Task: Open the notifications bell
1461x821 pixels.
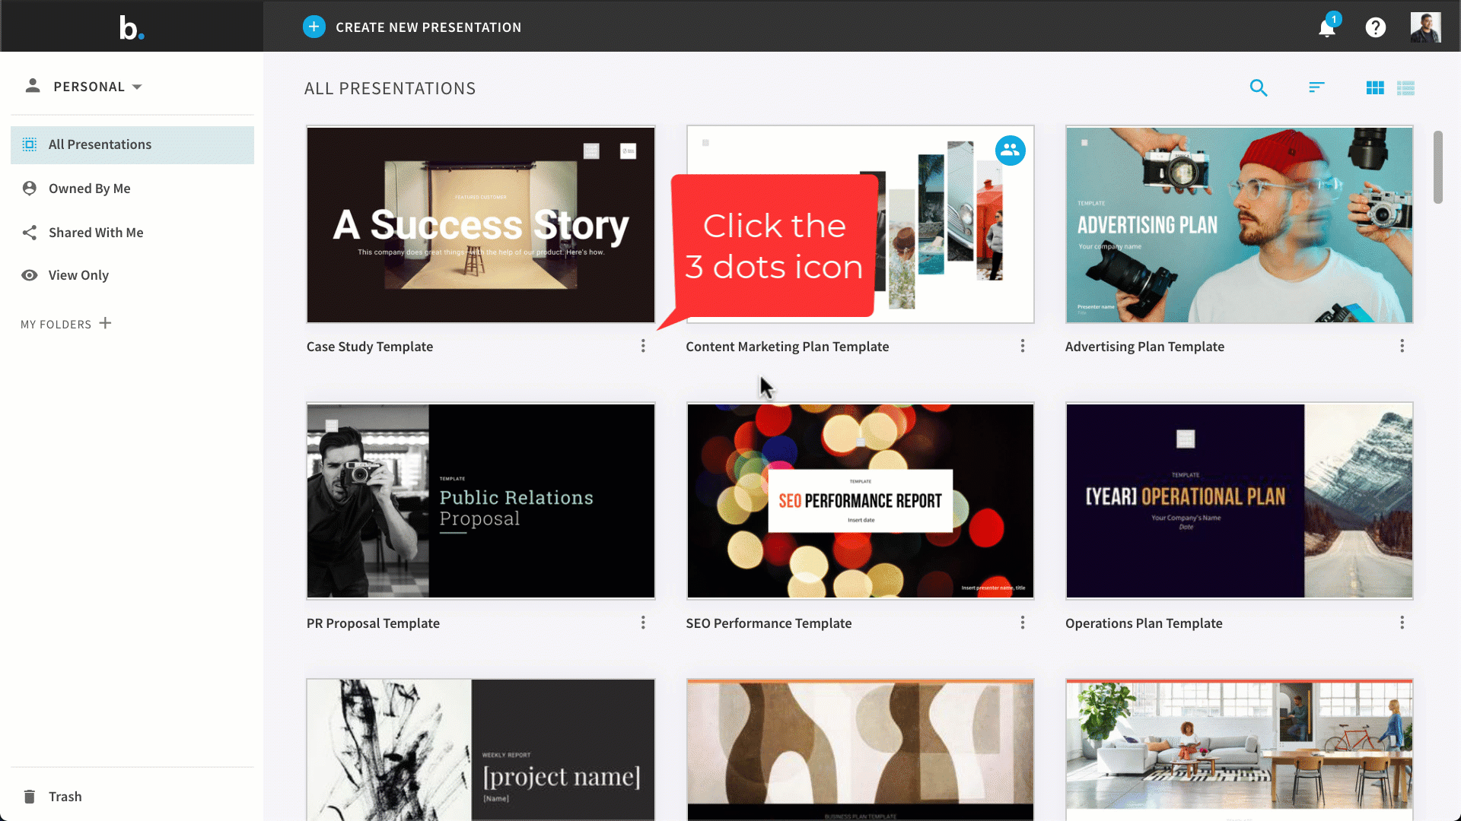Action: coord(1327,27)
